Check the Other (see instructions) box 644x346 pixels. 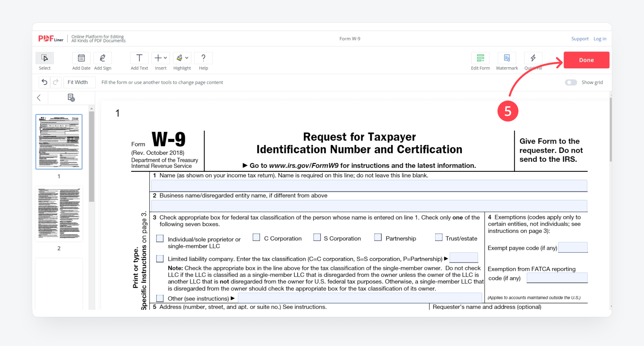pyautogui.click(x=160, y=298)
